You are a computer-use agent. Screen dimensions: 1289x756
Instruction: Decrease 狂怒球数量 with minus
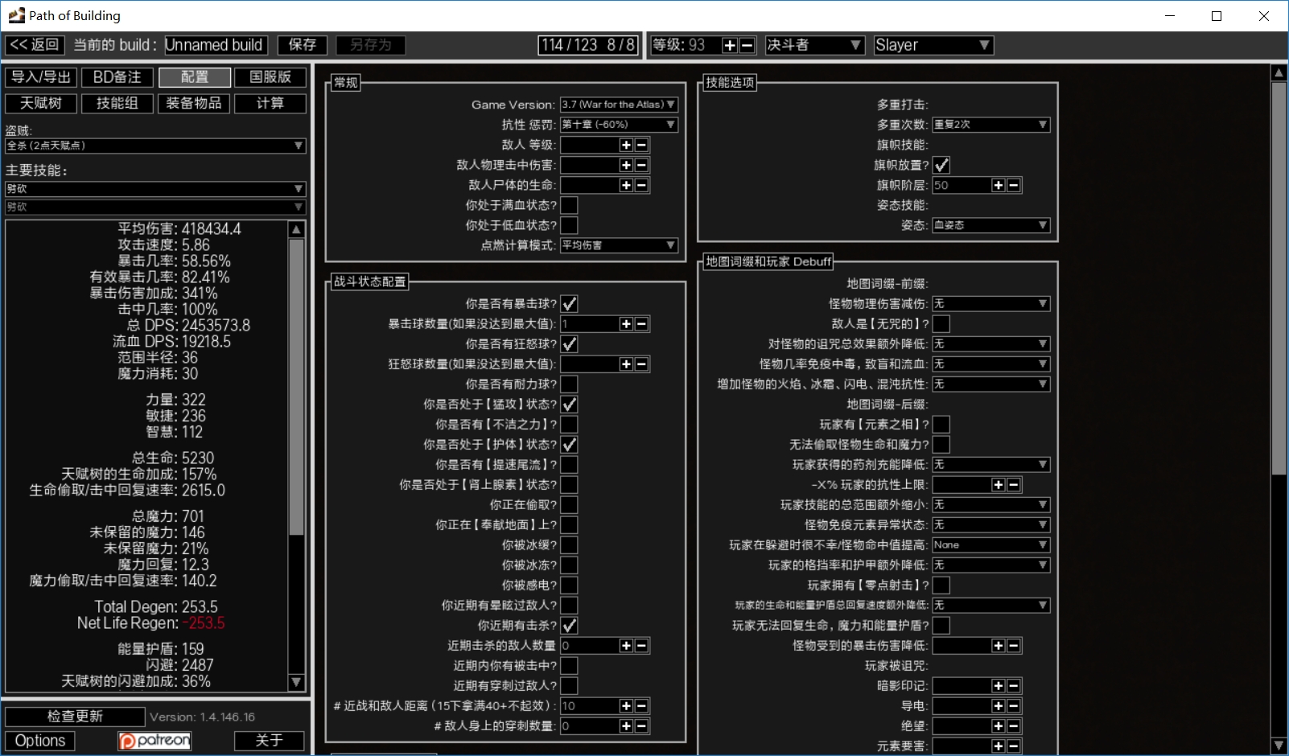641,364
